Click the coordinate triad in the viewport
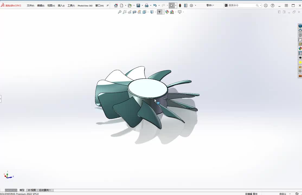 (x=8, y=175)
